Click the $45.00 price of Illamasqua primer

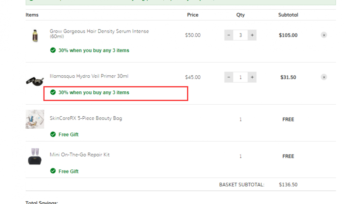click(193, 77)
